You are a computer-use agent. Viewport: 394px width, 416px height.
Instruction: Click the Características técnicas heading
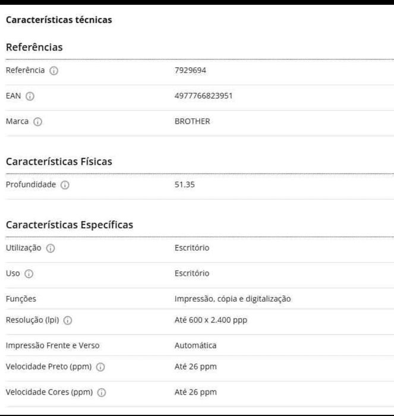pos(59,20)
